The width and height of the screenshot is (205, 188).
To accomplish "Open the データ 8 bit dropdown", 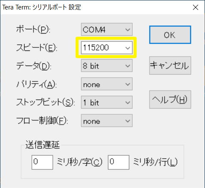I will pyautogui.click(x=107, y=66).
